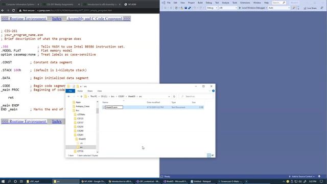The image size is (327, 184).
Task: Open the Extensions menu in Visual Studio
Action: 245,3
